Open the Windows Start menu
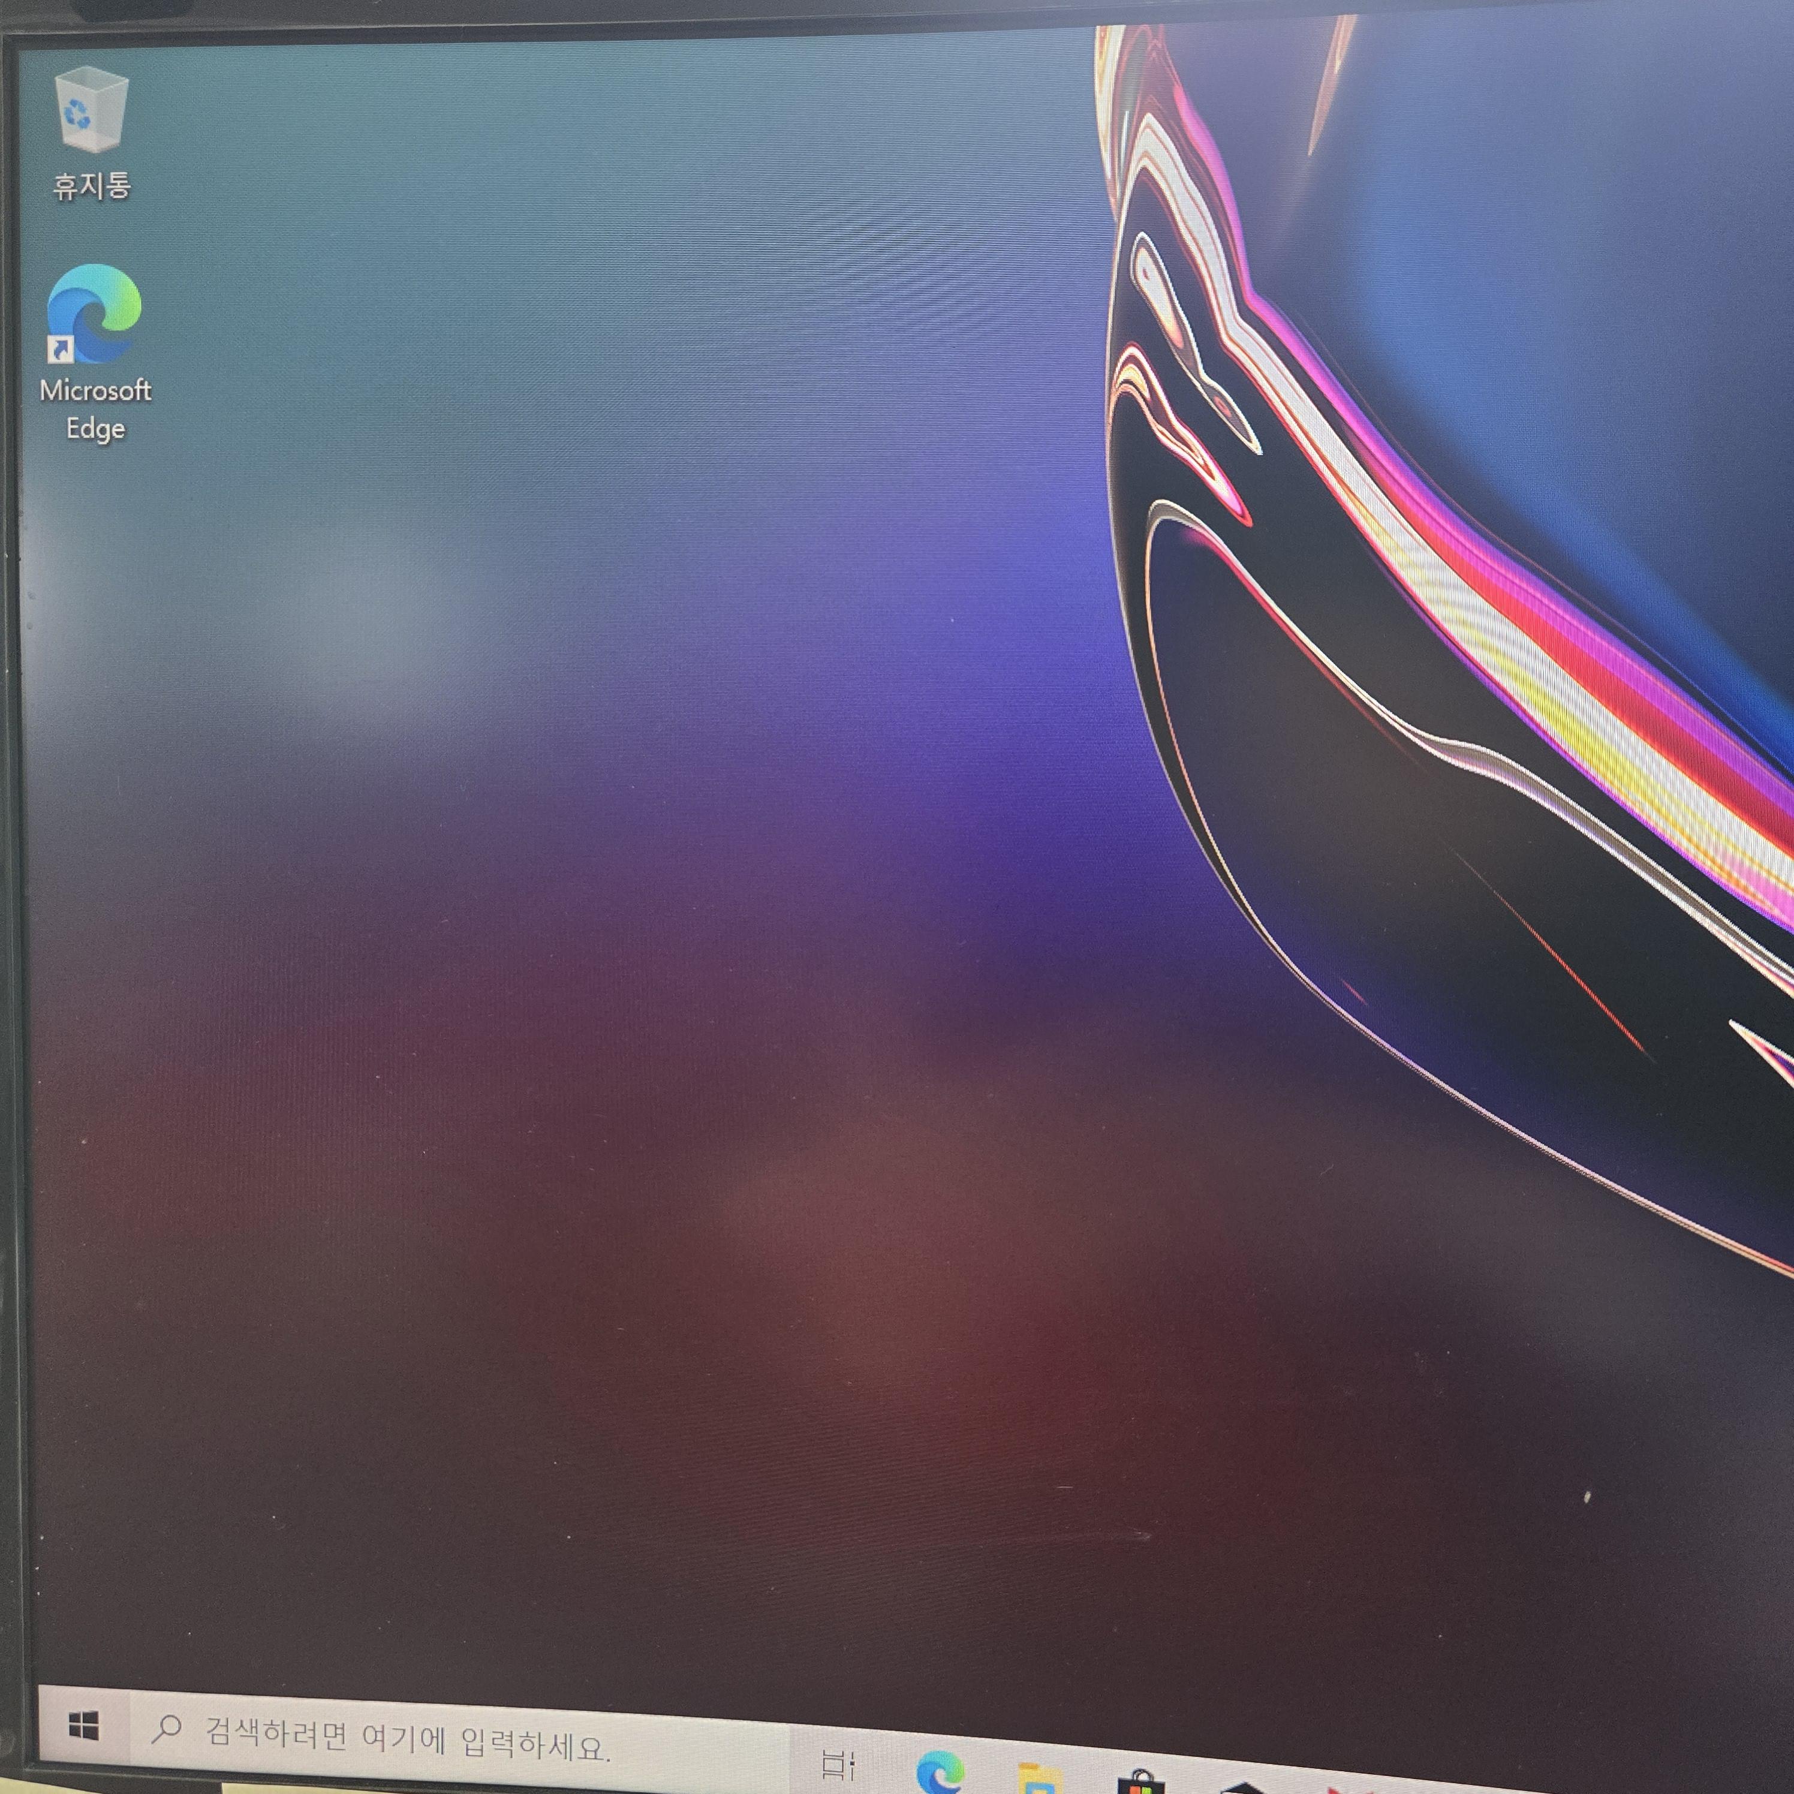This screenshot has height=1794, width=1794. pos(83,1726)
